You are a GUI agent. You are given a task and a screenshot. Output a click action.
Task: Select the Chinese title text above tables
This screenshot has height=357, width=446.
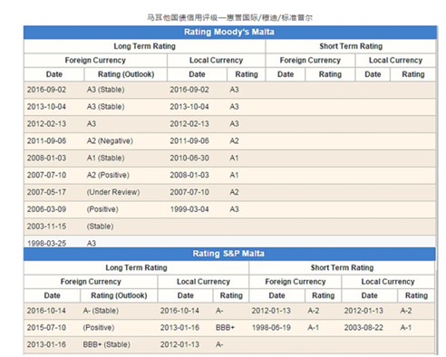(229, 18)
